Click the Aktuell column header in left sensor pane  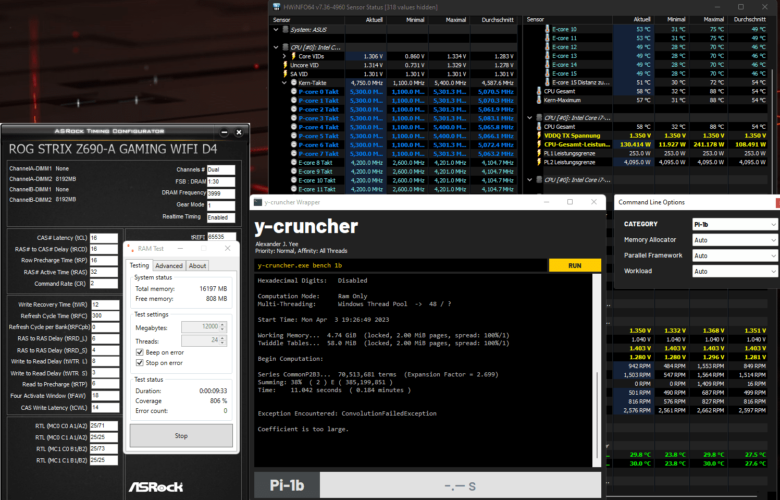tap(365, 20)
